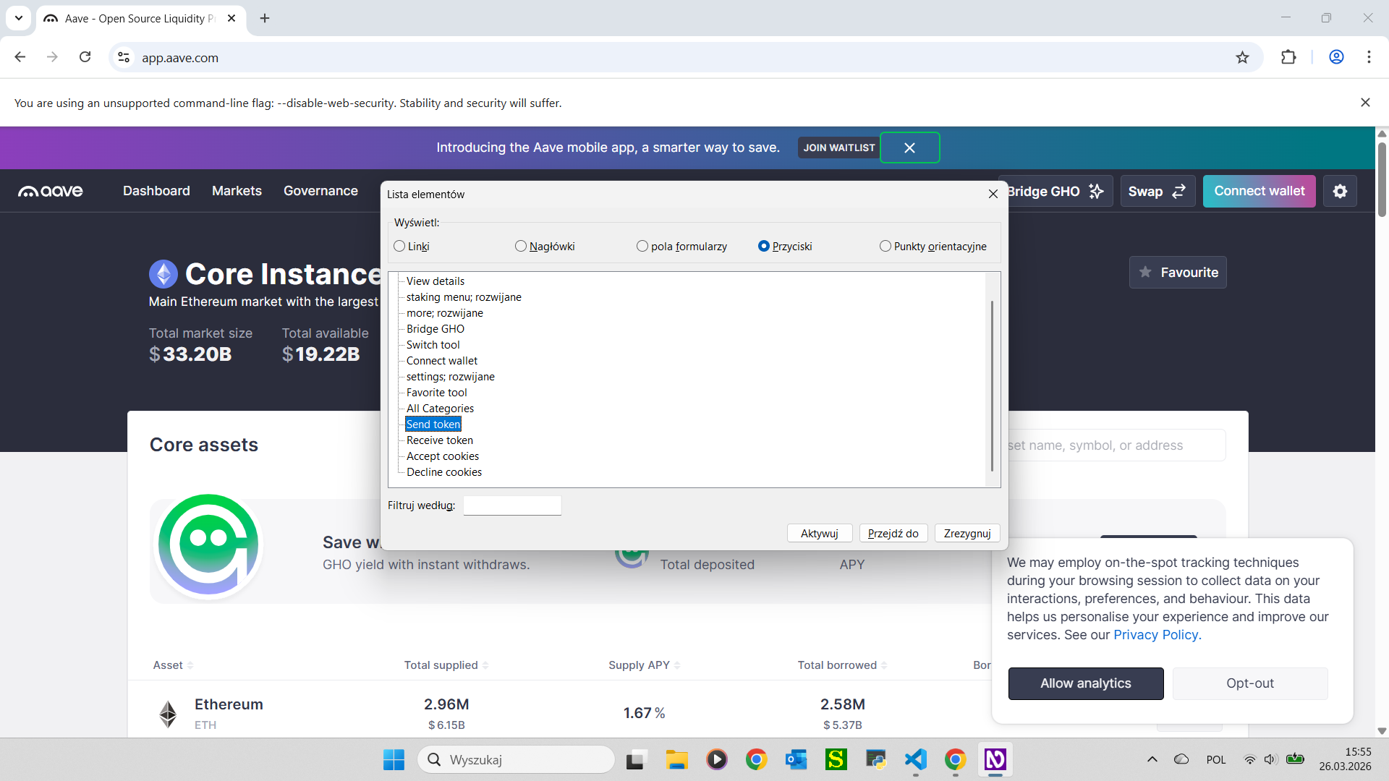
Task: Open the NVDA icon on the taskbar
Action: coord(995,759)
